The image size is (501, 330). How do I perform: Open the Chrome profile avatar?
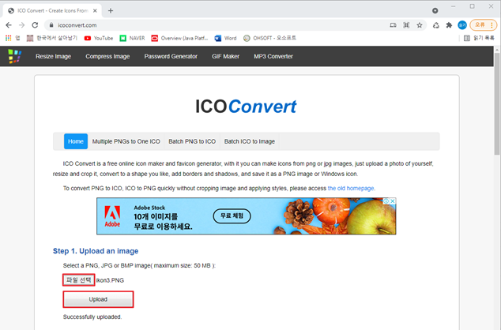462,25
